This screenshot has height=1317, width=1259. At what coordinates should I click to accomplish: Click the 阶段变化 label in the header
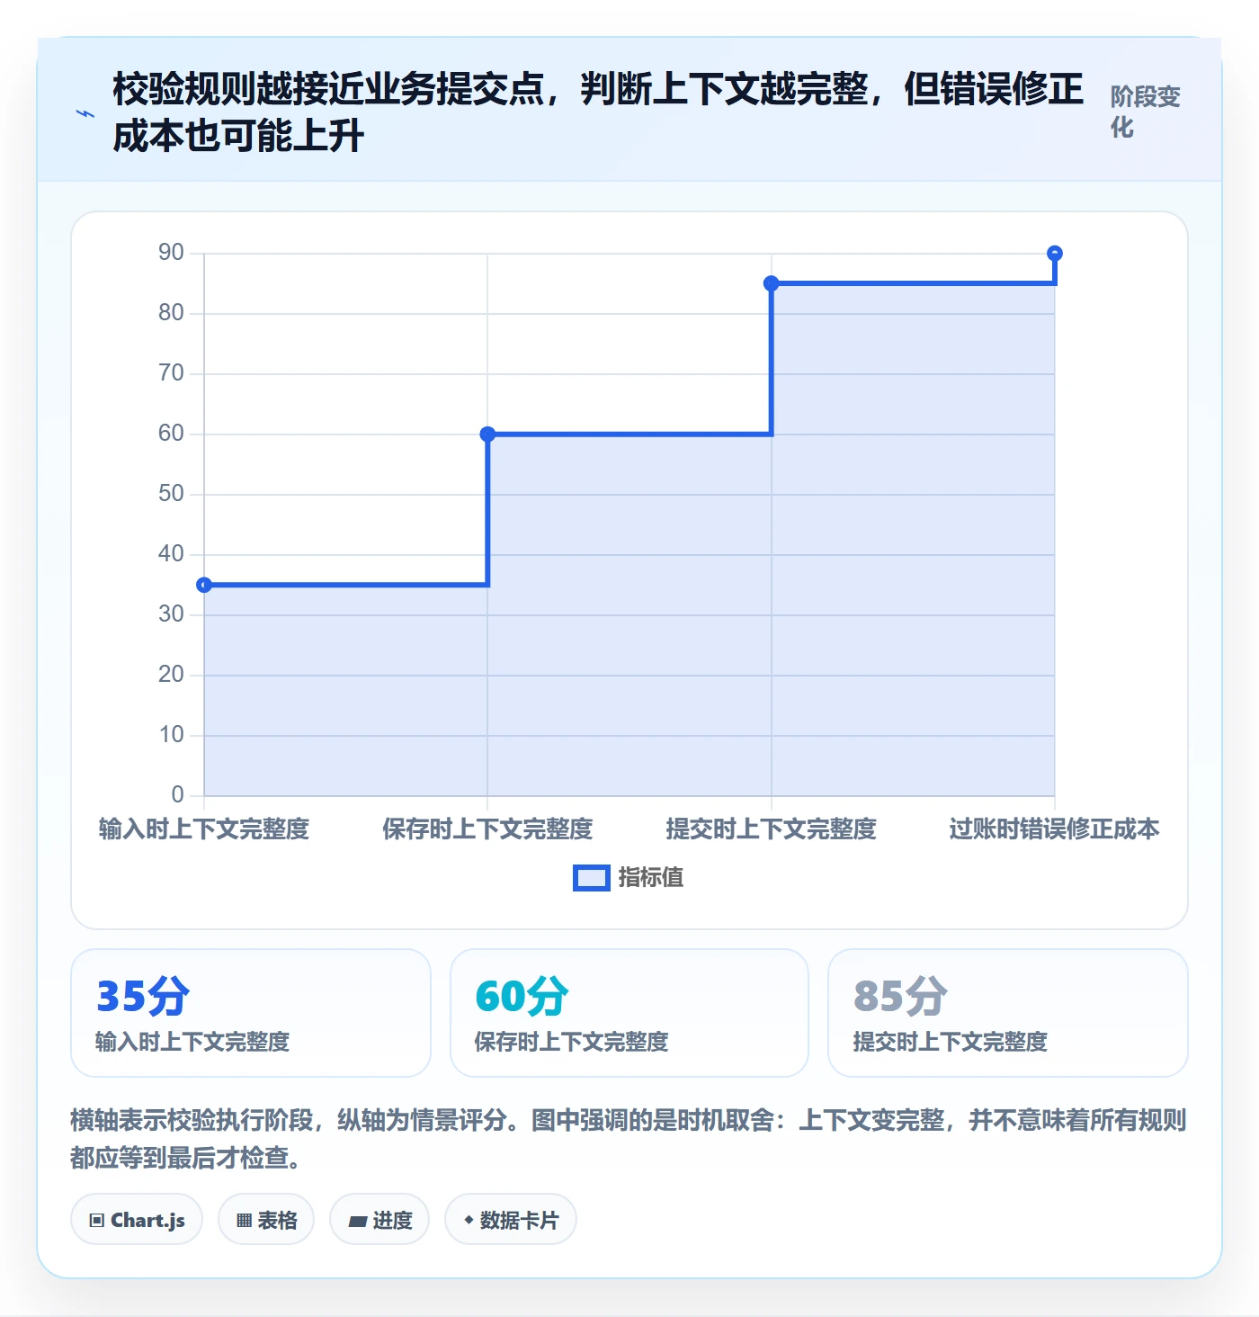(1145, 112)
